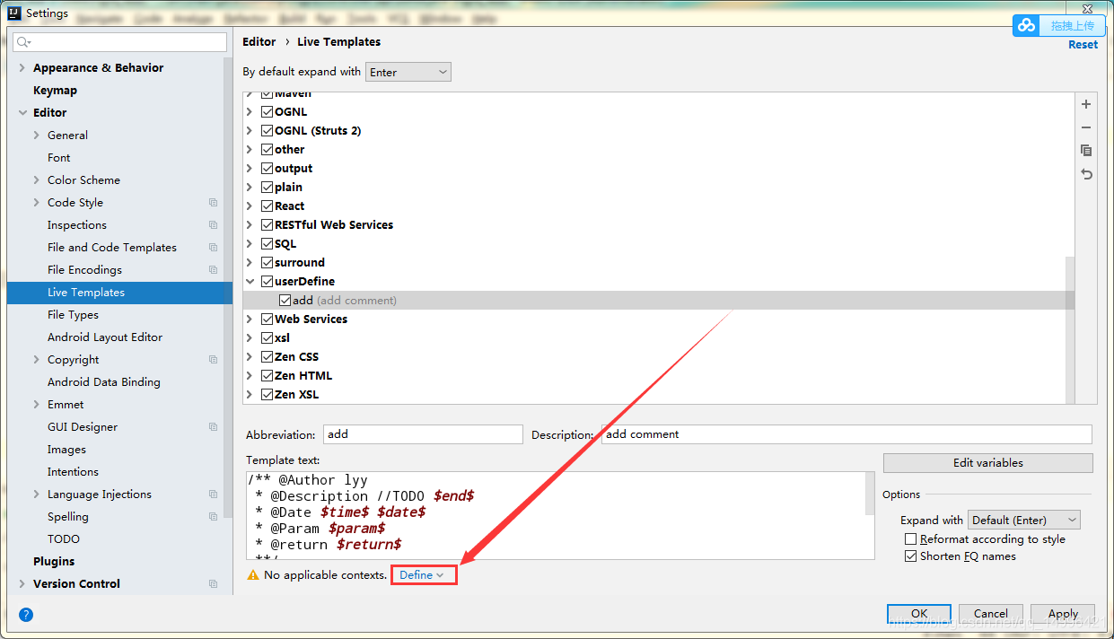Select the Zen CSS template group row

click(660, 357)
